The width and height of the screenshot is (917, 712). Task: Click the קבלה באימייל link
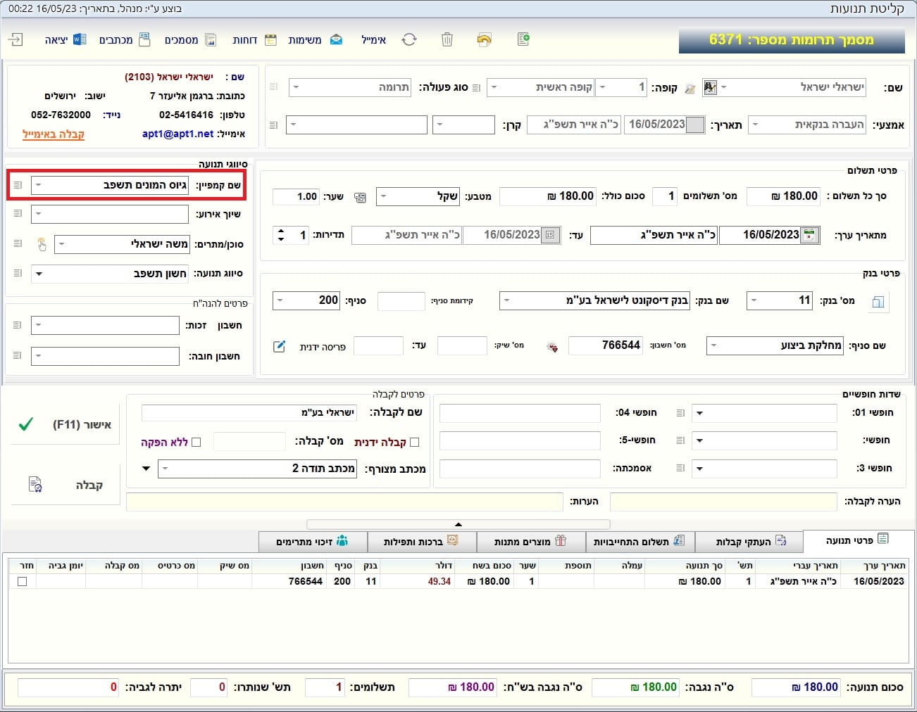point(54,134)
